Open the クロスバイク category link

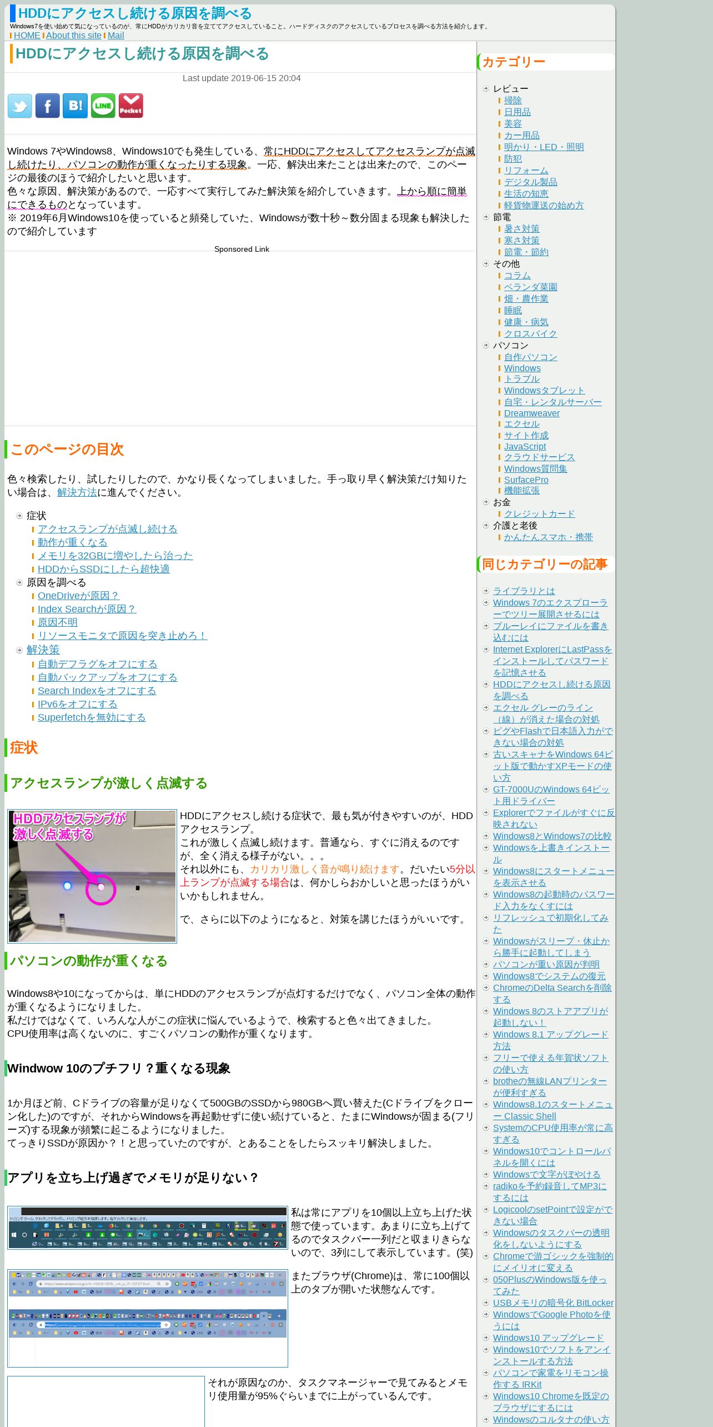tap(531, 334)
